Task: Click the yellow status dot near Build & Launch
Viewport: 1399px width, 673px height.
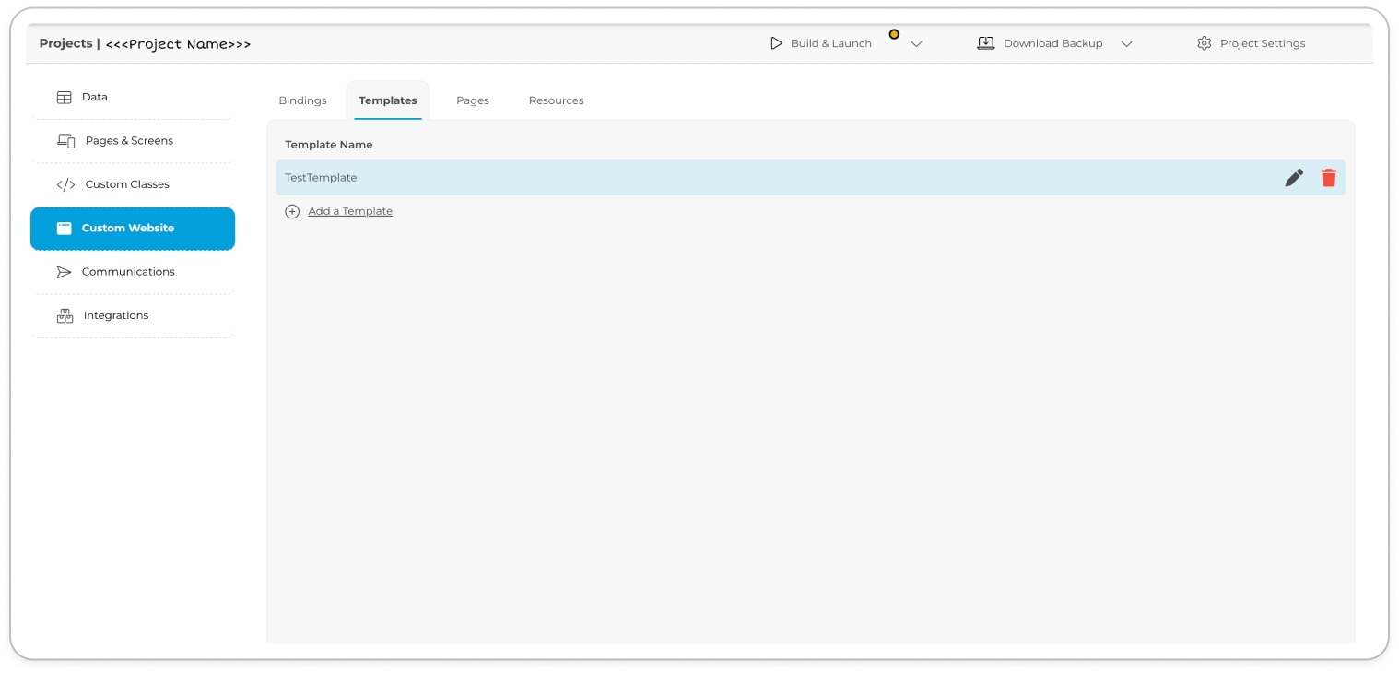Action: [x=894, y=34]
